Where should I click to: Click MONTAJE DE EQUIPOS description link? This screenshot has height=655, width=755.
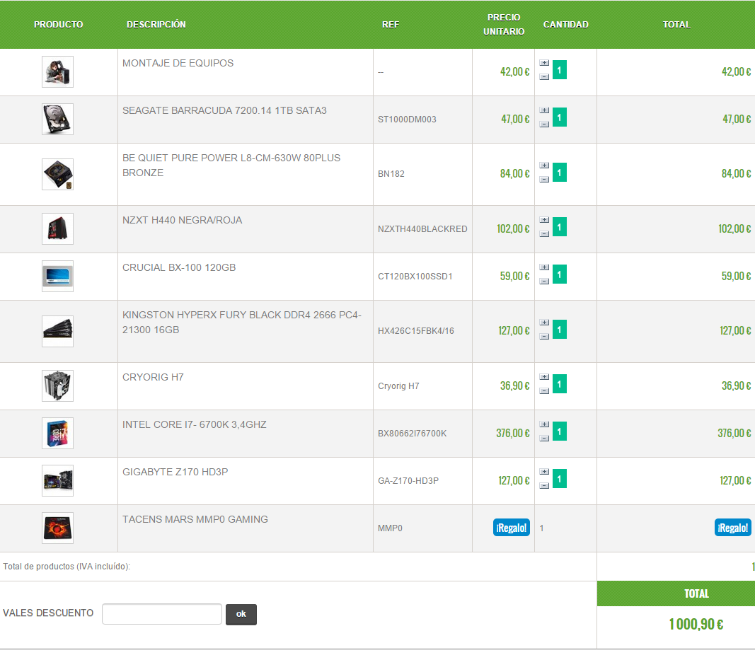[178, 63]
